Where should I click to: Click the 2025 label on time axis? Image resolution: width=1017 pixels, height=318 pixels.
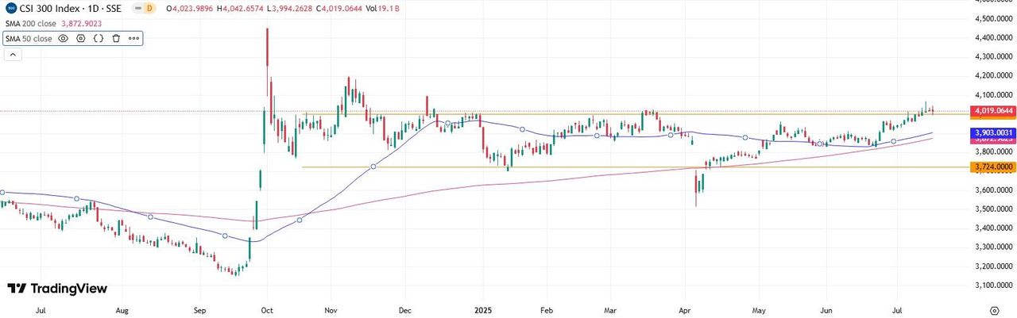483,311
